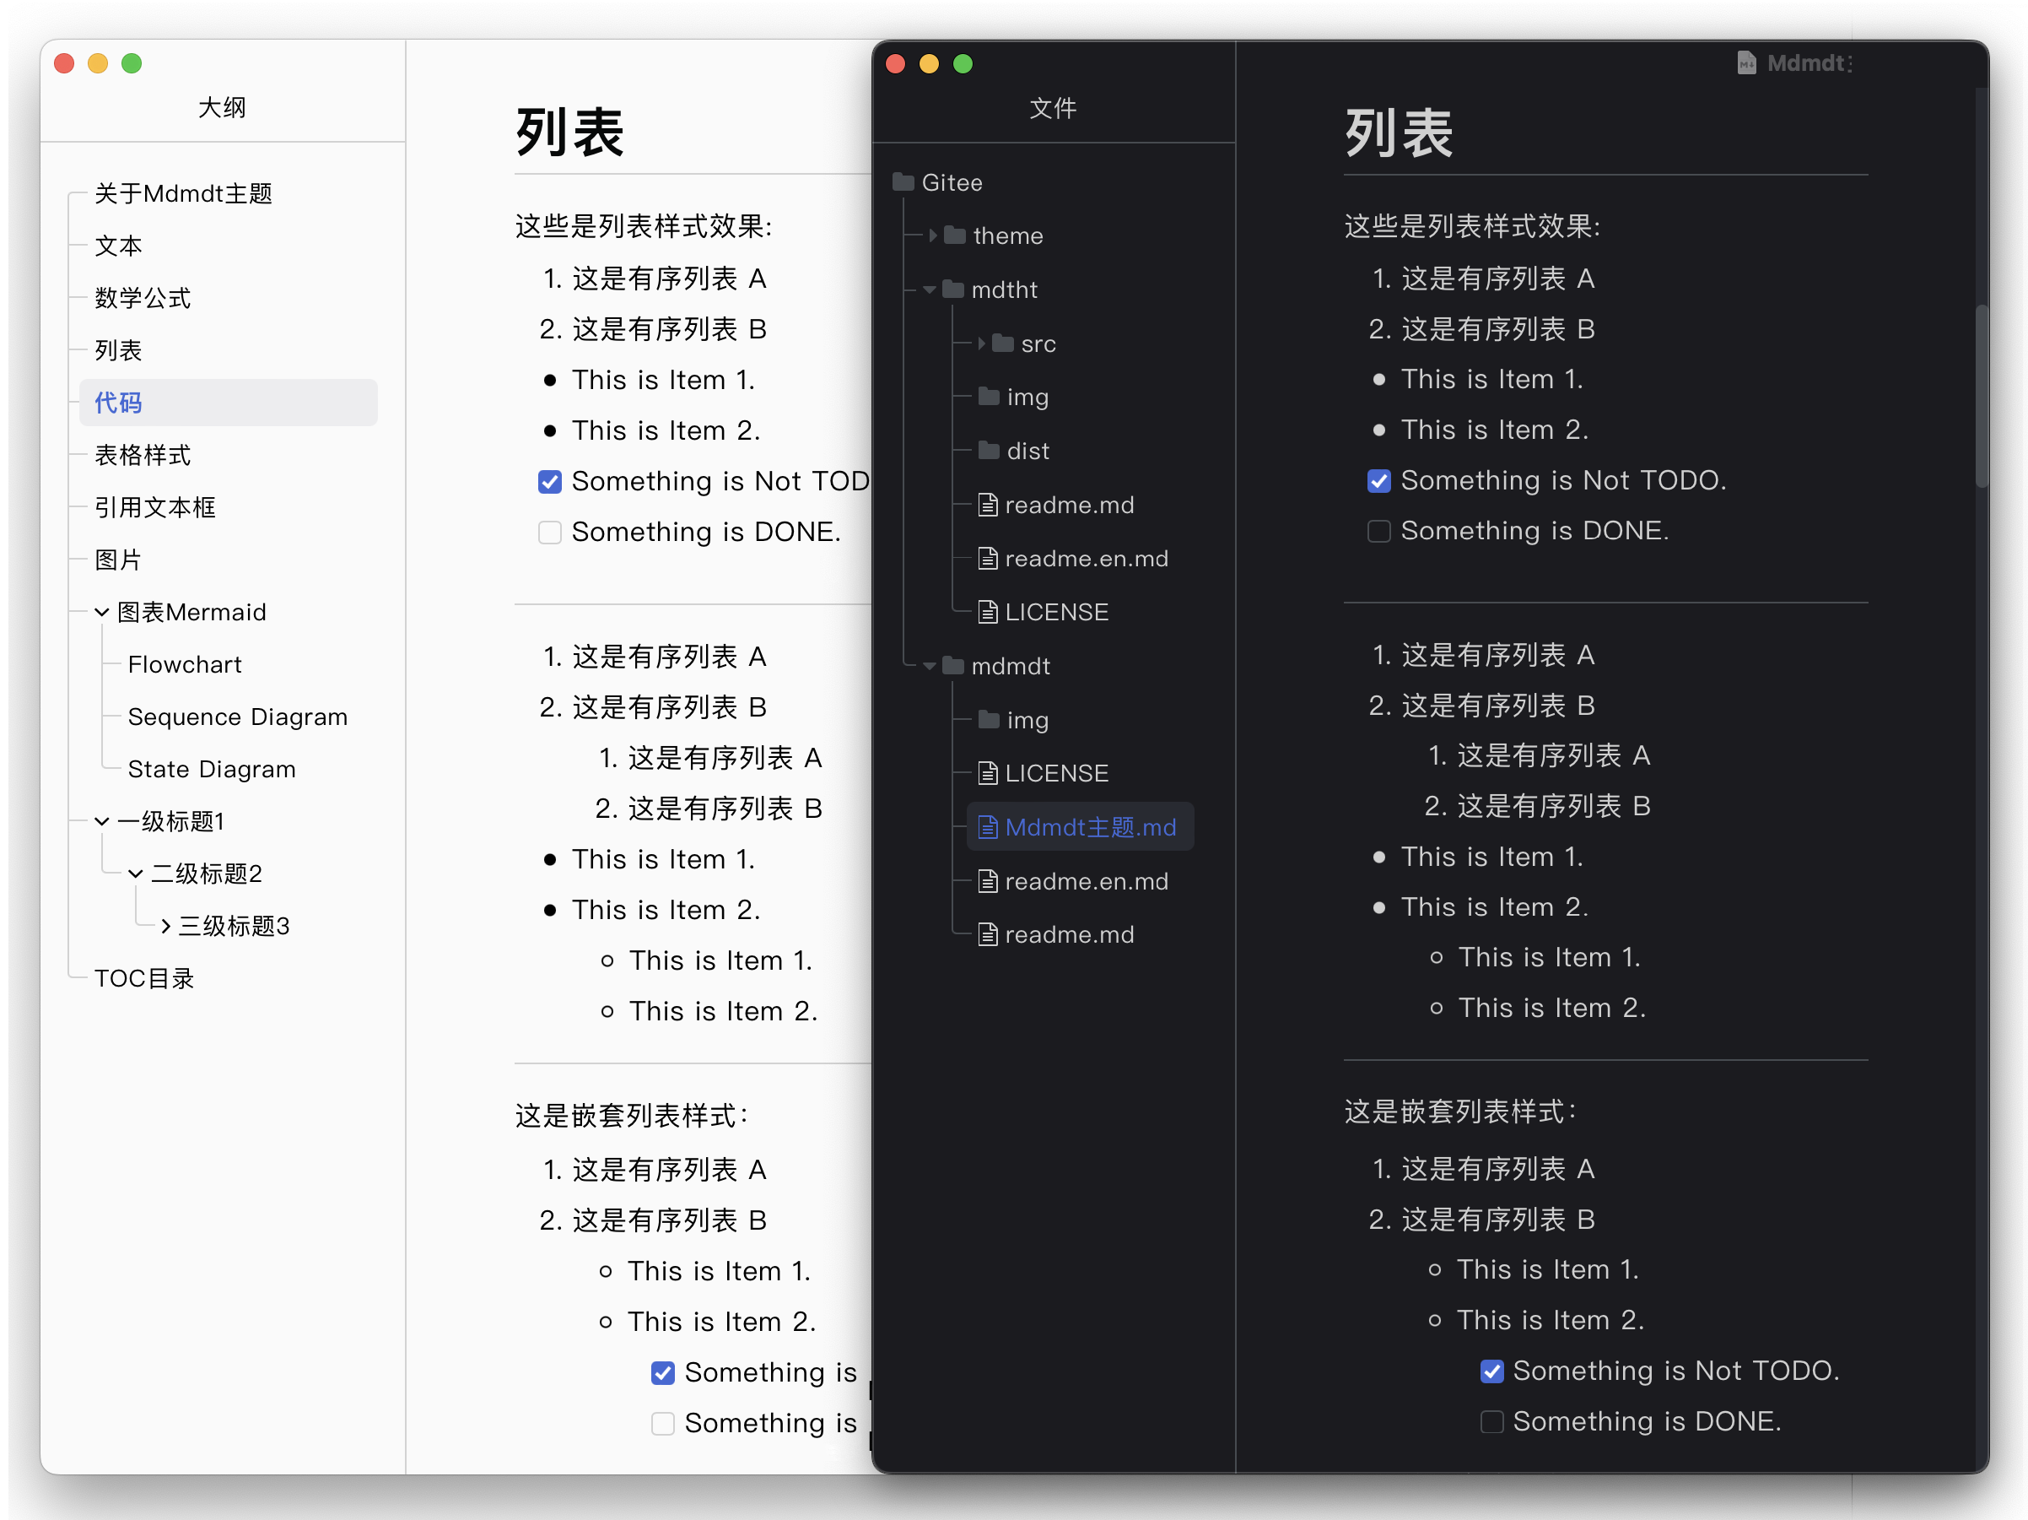2028x1520 pixels.
Task: Select 代码 in the outline panel
Action: 116,403
